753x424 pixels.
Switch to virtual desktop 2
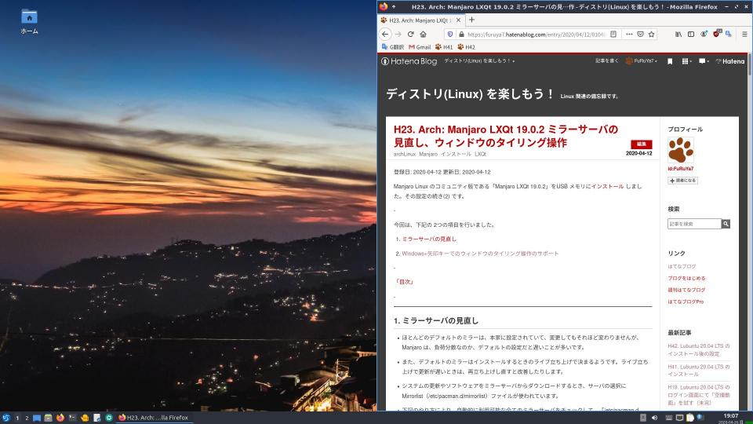27,418
